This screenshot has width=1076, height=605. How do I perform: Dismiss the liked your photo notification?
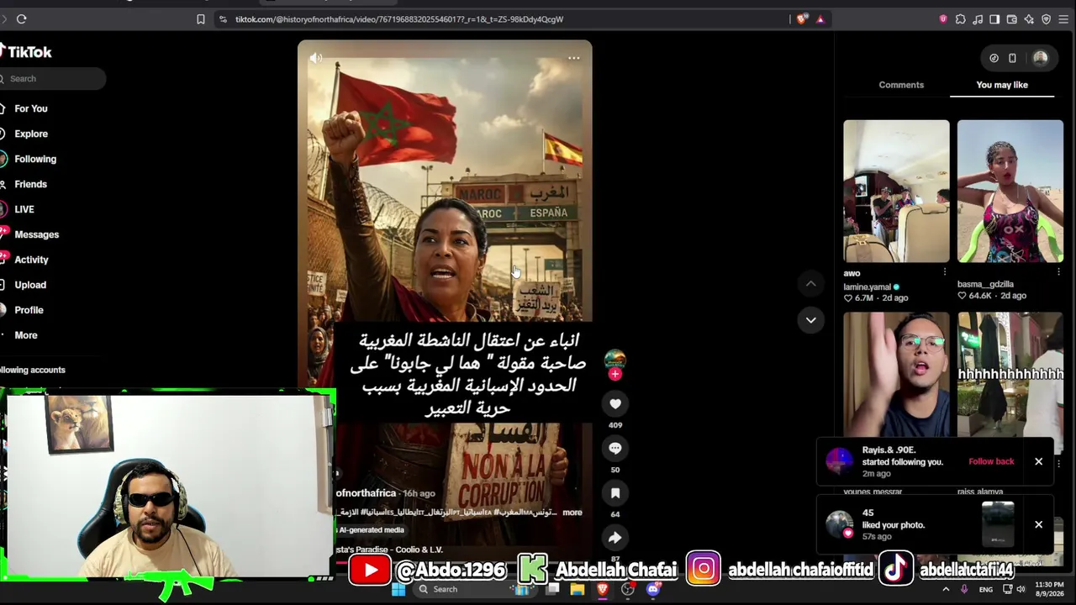(1038, 524)
